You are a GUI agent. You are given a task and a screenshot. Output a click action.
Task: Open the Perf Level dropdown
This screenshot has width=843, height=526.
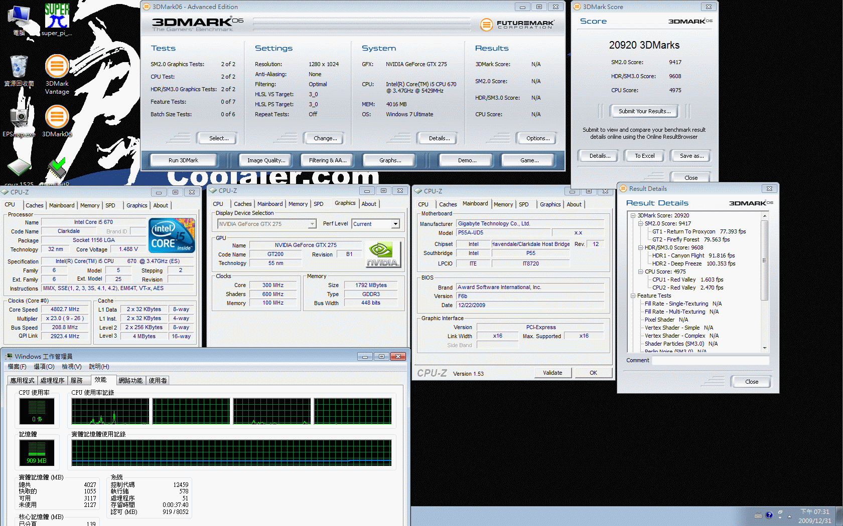(x=395, y=224)
